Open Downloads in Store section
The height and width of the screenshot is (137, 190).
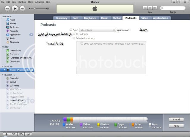pos(15,62)
